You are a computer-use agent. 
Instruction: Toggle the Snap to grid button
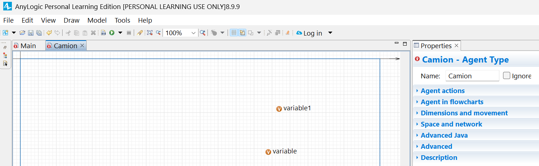point(242,33)
